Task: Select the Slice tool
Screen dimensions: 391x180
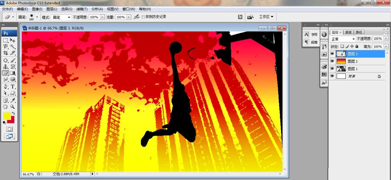Action: coord(13,53)
